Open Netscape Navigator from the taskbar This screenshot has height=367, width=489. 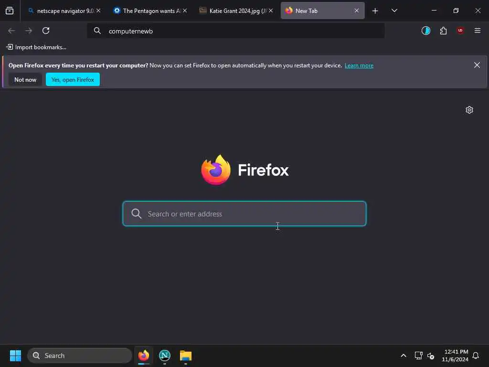click(x=164, y=356)
